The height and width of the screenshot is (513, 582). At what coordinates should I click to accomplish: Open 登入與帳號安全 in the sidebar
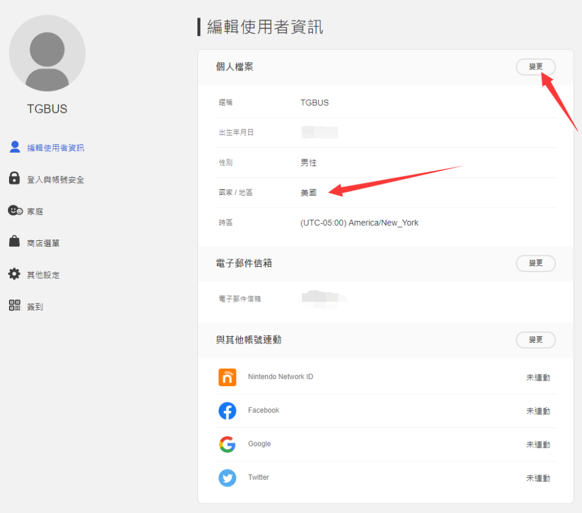click(x=56, y=180)
